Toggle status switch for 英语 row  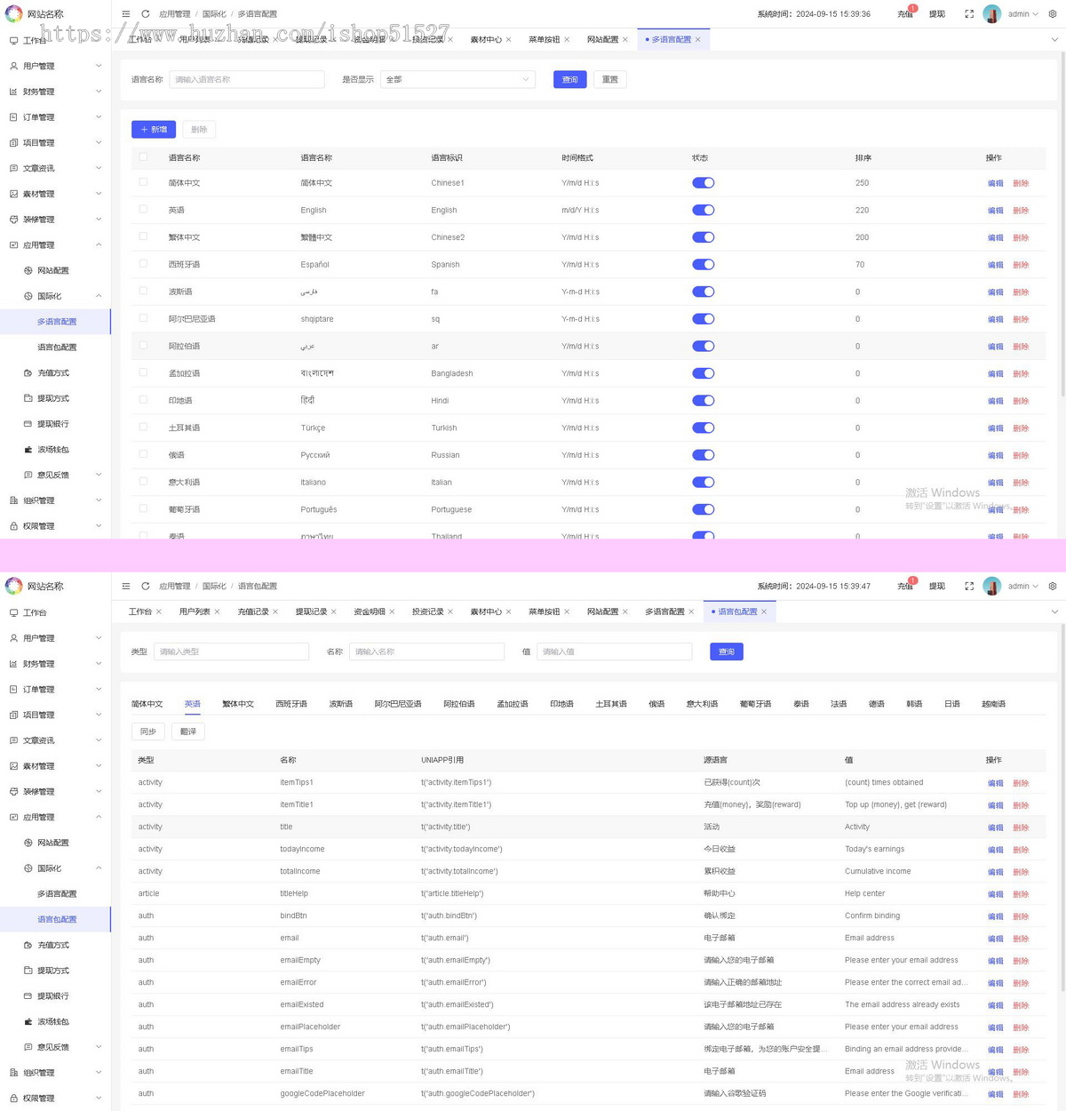coord(704,211)
